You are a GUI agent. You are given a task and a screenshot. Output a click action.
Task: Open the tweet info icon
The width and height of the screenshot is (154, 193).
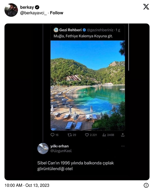click(x=146, y=185)
